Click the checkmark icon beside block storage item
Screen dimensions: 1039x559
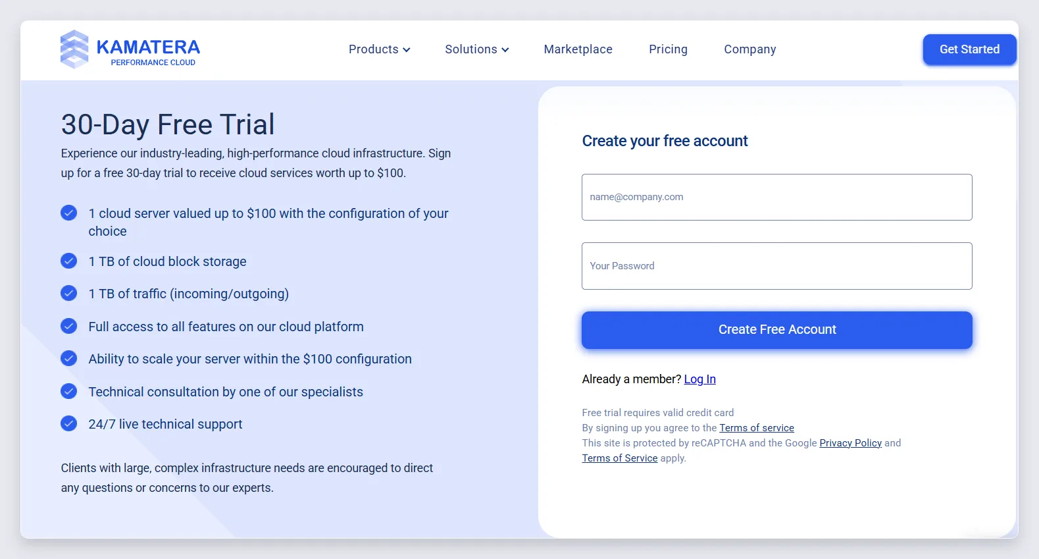[69, 261]
